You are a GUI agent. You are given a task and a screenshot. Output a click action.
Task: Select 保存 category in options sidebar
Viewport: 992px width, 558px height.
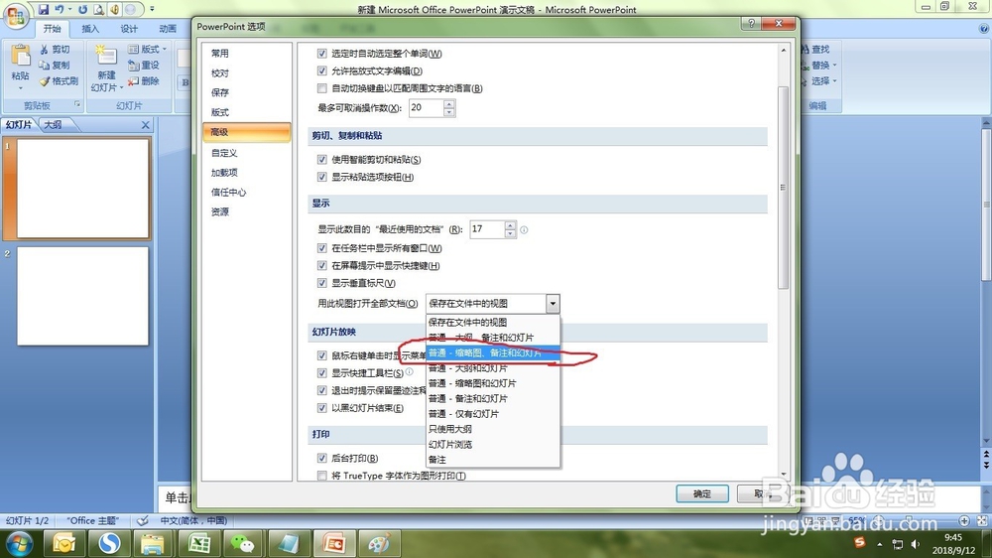247,92
